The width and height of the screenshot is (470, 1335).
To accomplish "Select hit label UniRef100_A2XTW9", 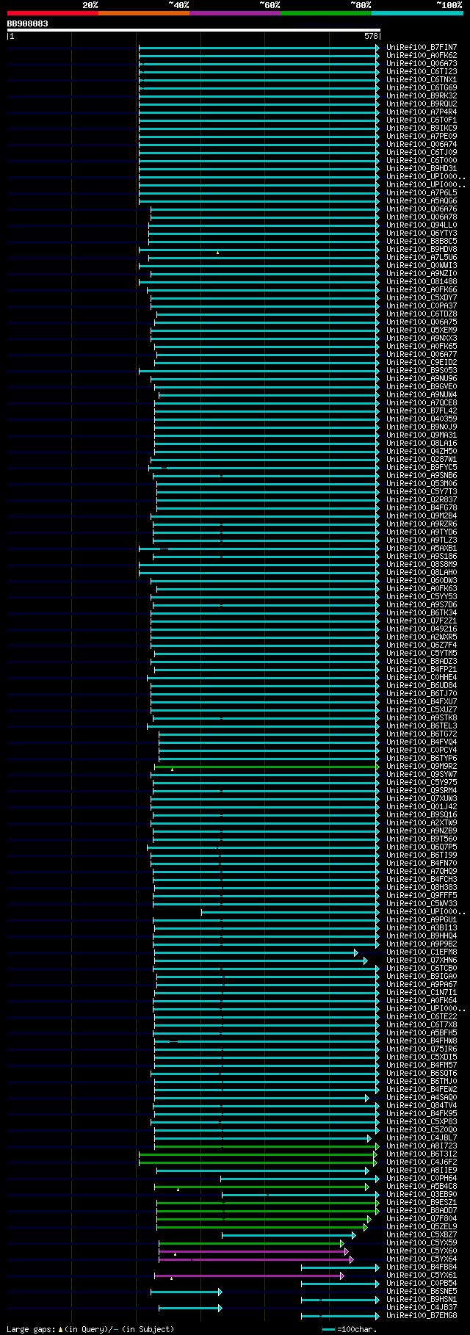I will pos(422,823).
